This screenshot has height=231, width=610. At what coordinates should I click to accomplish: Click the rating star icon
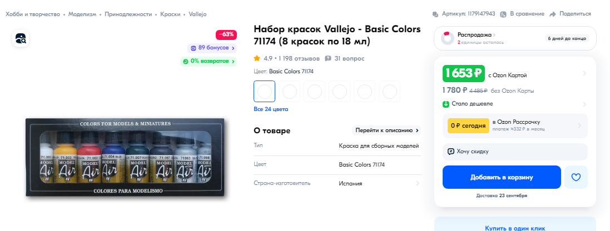point(257,59)
